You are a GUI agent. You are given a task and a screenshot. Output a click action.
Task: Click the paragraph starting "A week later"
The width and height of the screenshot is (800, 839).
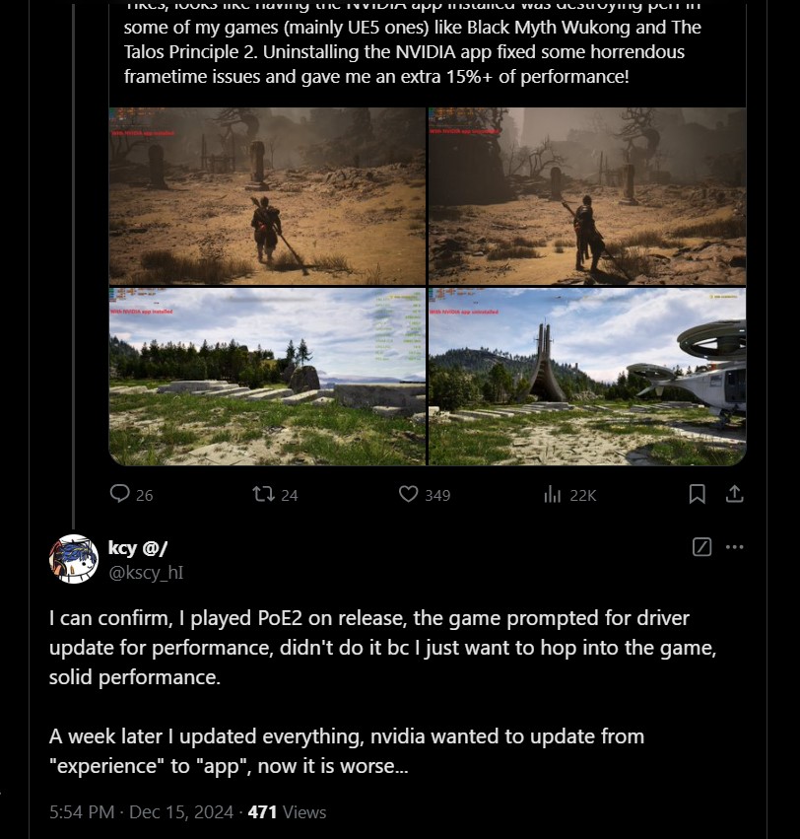[346, 750]
